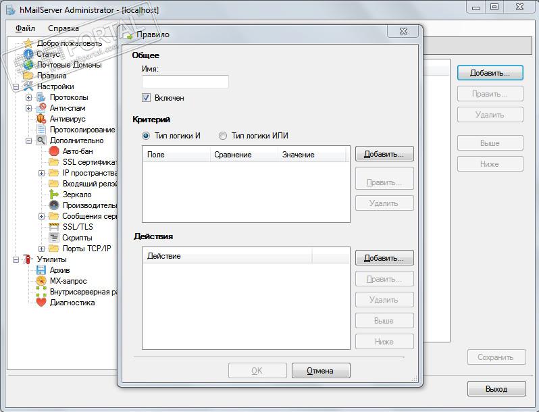Viewport: 539px width, 412px height.
Task: Click the Анти-спам icon
Action: tap(41, 108)
